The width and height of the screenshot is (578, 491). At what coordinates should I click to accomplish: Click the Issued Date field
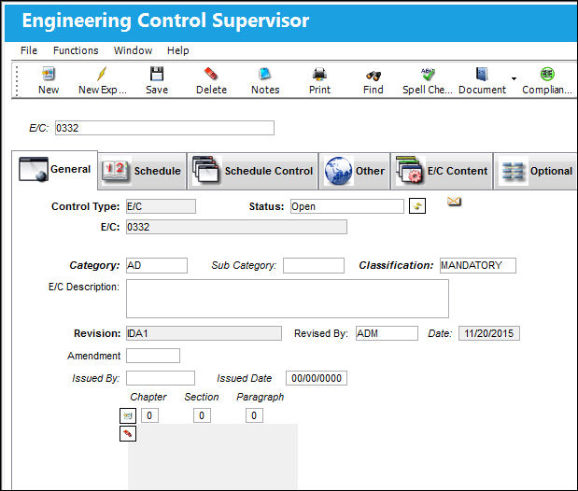pyautogui.click(x=317, y=378)
